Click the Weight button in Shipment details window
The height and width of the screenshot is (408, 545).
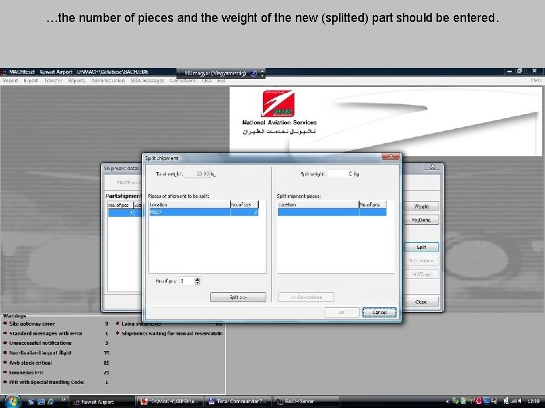421,206
